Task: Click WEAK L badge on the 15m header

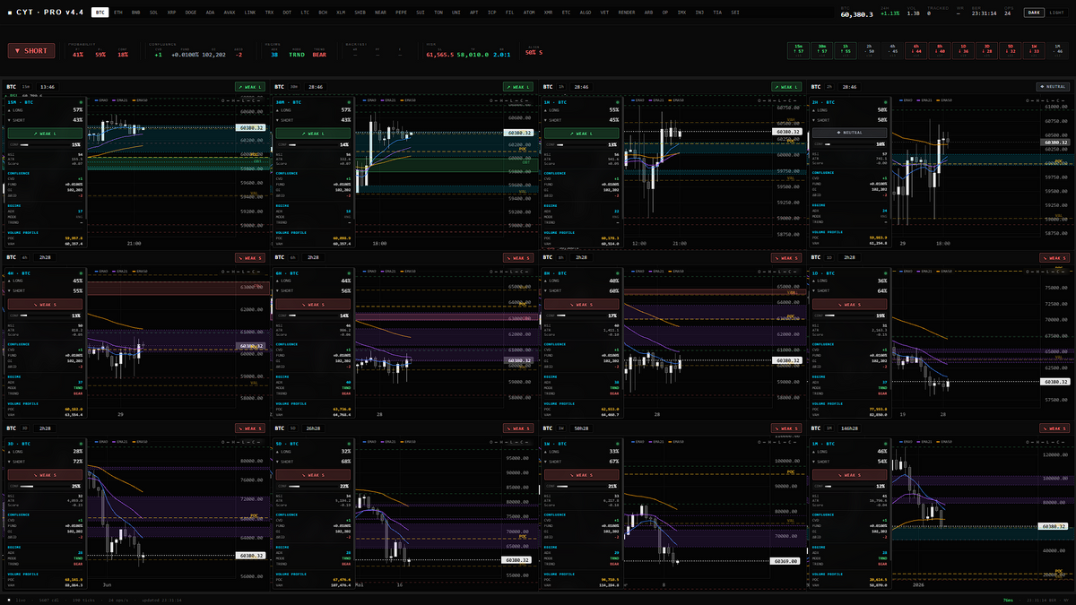Action: click(251, 87)
